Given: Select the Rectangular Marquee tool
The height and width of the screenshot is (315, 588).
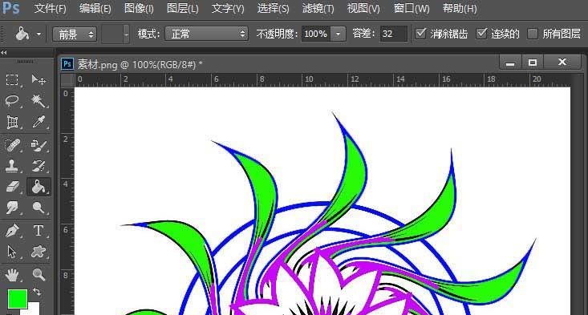Looking at the screenshot, I should pos(12,80).
